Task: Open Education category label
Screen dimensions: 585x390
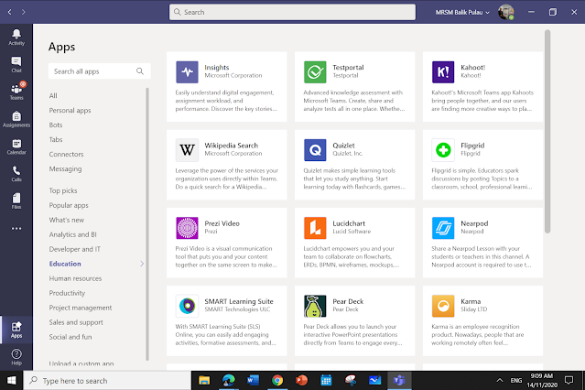Action: pyautogui.click(x=65, y=264)
